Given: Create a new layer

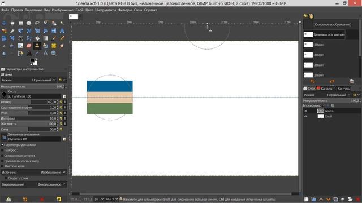Looking at the screenshot, I should tap(306, 199).
